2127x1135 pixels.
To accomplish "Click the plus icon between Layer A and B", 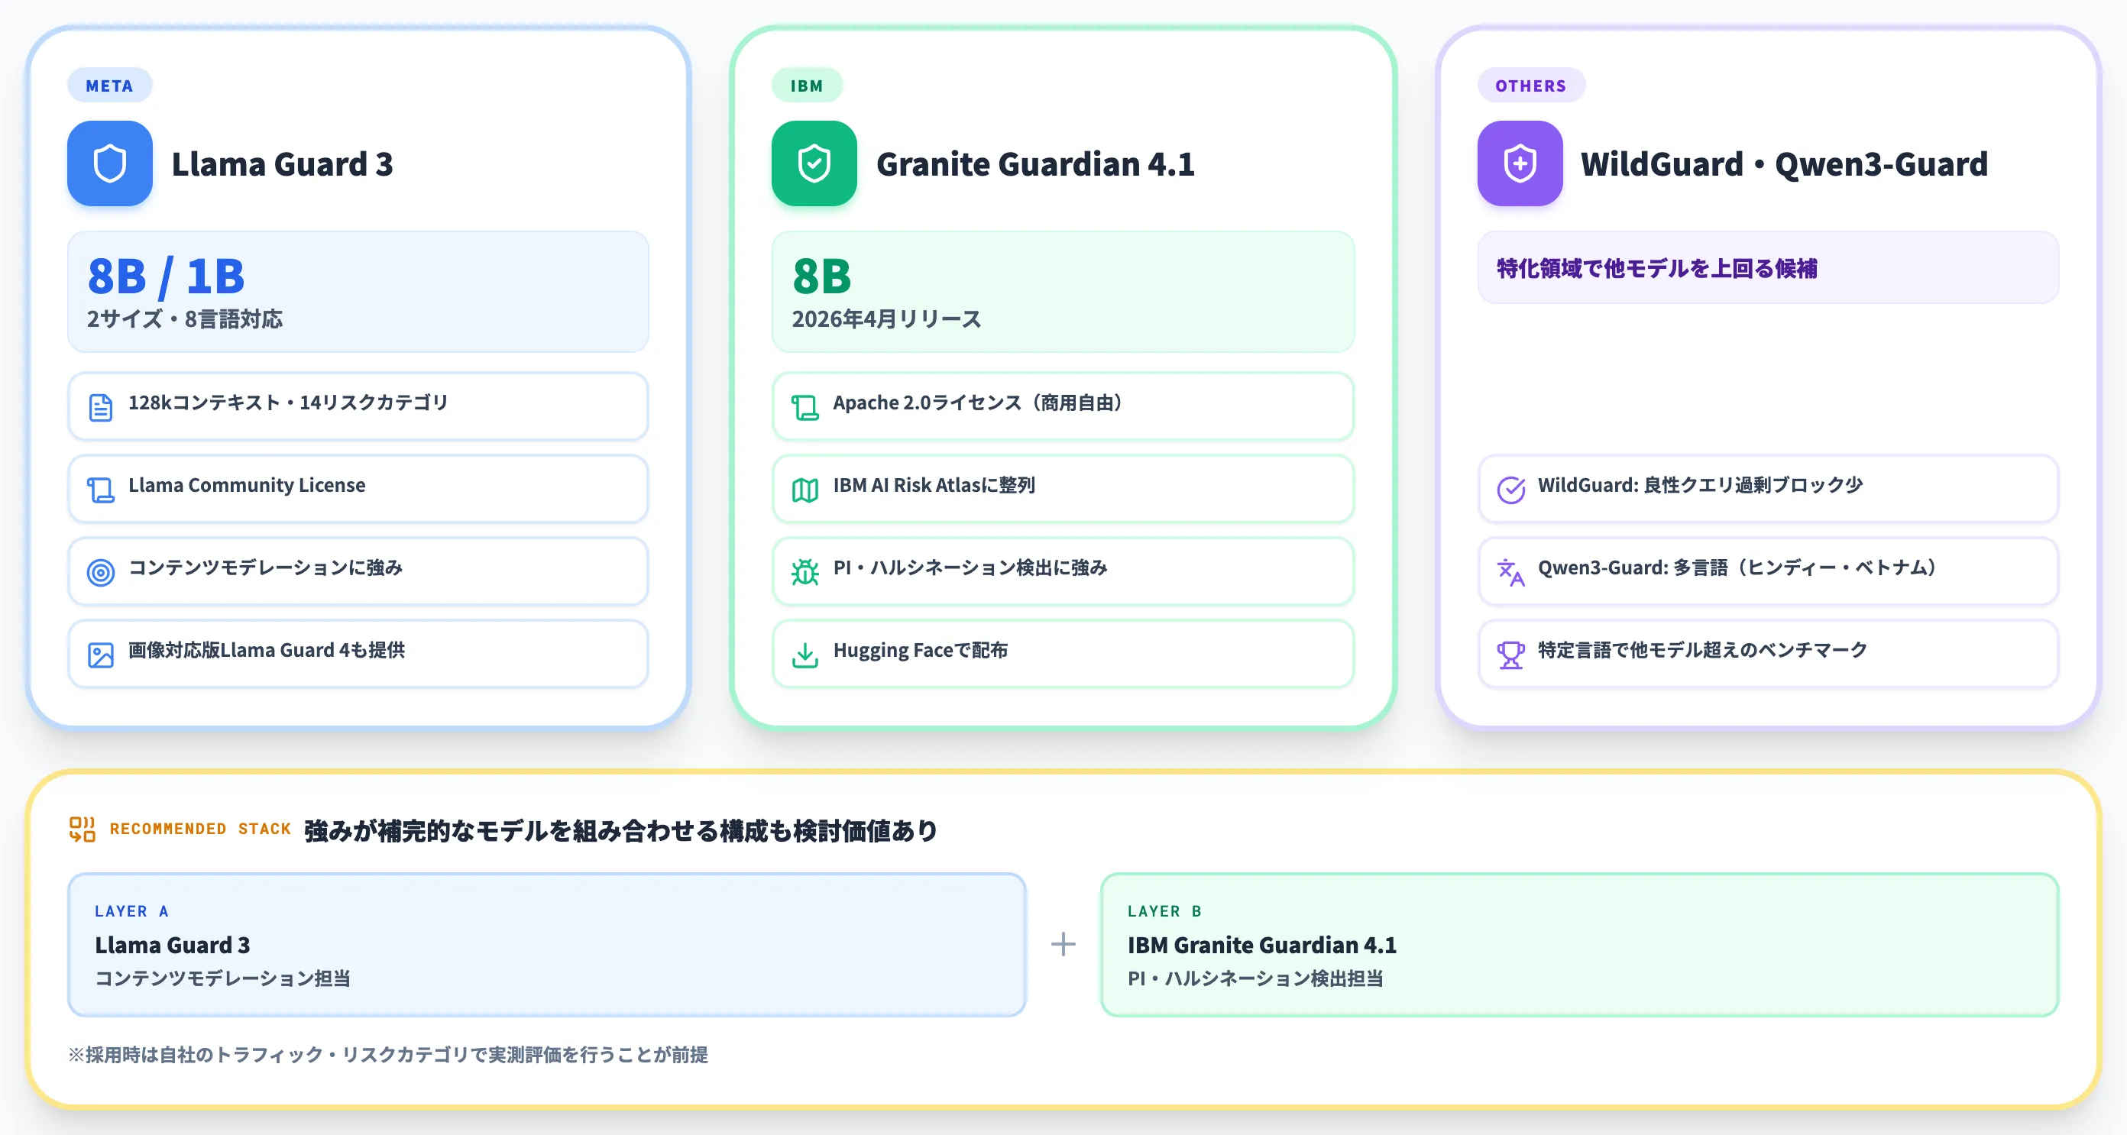I will [1063, 944].
